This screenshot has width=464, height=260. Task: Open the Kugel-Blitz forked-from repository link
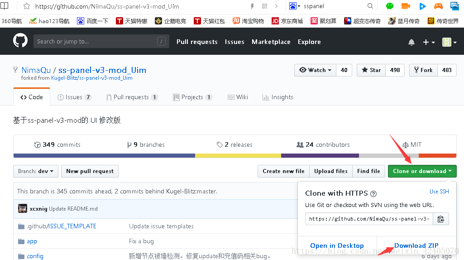92,78
